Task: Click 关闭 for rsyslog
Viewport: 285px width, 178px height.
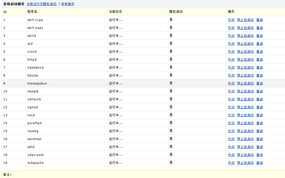Action: (x=231, y=131)
